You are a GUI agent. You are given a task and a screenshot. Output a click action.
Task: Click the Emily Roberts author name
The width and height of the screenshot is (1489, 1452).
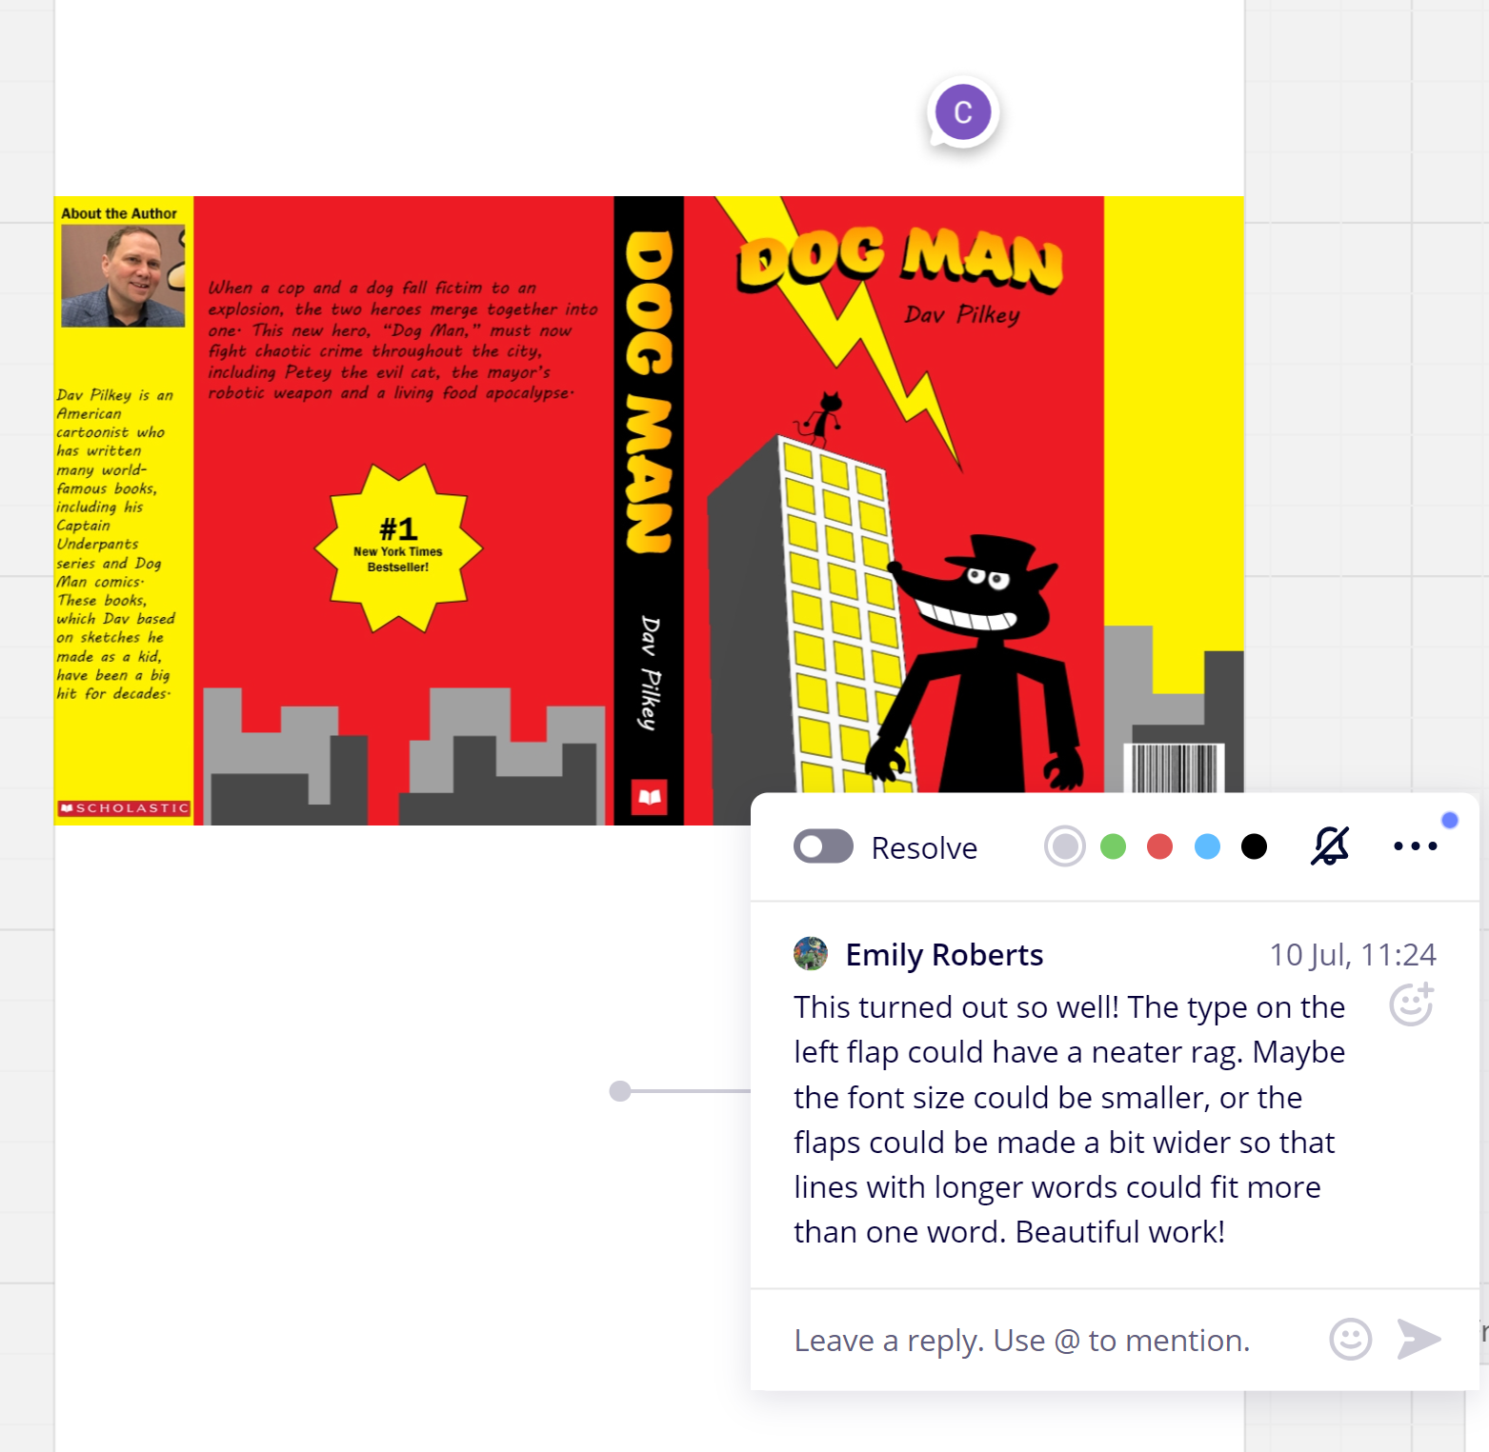point(944,954)
